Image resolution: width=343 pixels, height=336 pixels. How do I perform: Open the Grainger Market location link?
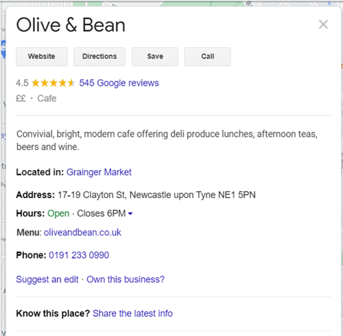coord(99,172)
